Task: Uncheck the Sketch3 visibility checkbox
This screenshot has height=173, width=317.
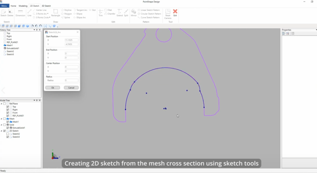Action: coord(8,137)
